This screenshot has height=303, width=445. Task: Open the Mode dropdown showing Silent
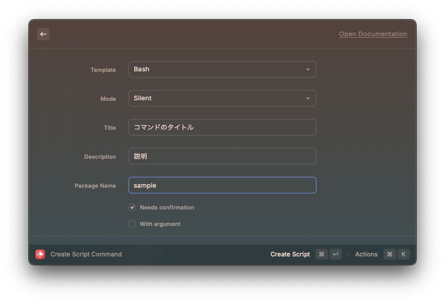(x=222, y=98)
